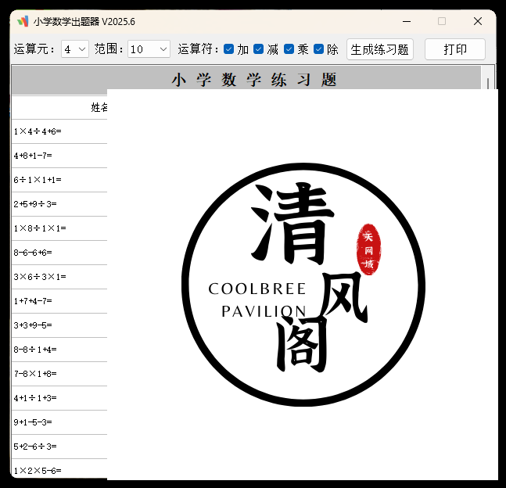This screenshot has height=488, width=506.
Task: Select the problem 5+2-6÷3=
Action: click(35, 447)
